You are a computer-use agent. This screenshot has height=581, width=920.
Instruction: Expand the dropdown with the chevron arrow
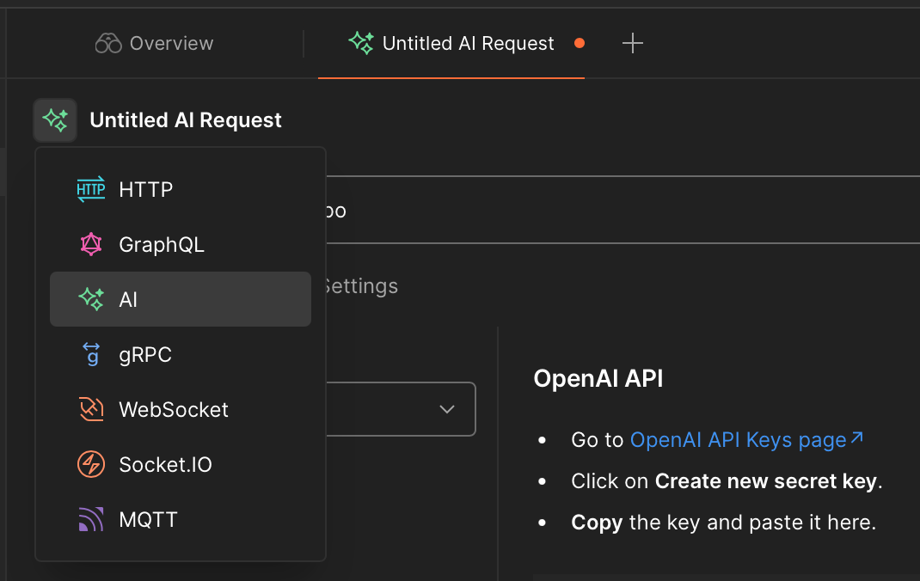pyautogui.click(x=446, y=409)
